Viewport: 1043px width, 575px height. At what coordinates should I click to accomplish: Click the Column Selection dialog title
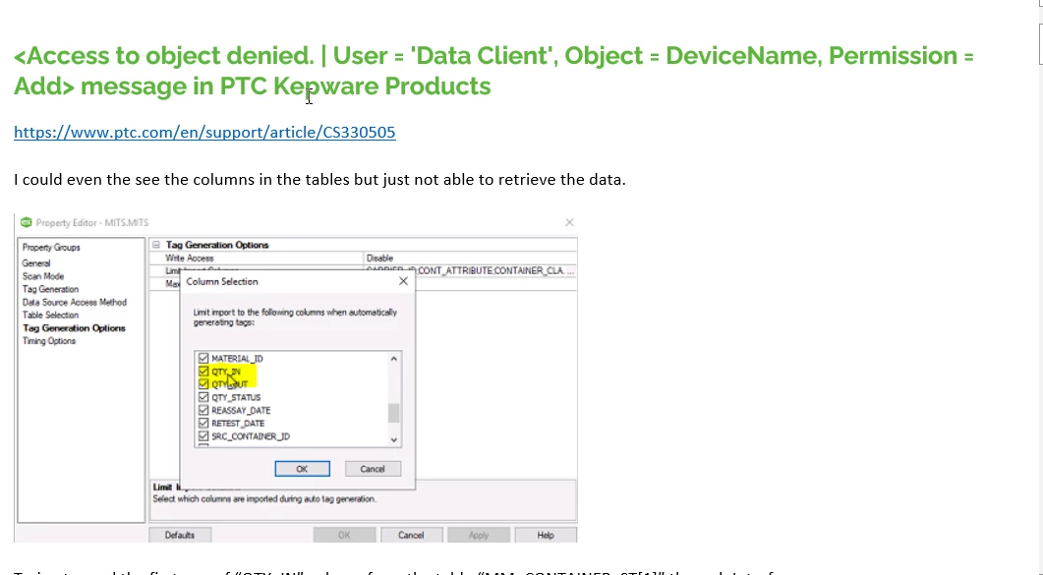pos(222,282)
